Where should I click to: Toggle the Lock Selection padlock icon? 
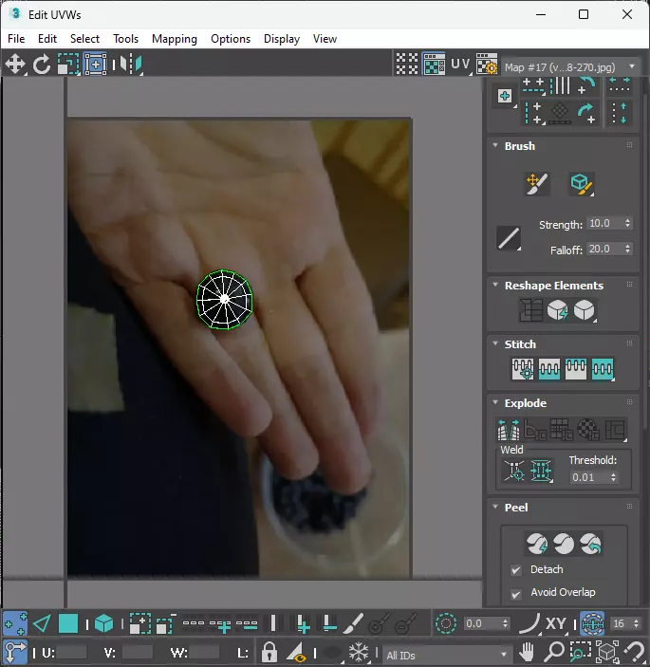tap(269, 652)
